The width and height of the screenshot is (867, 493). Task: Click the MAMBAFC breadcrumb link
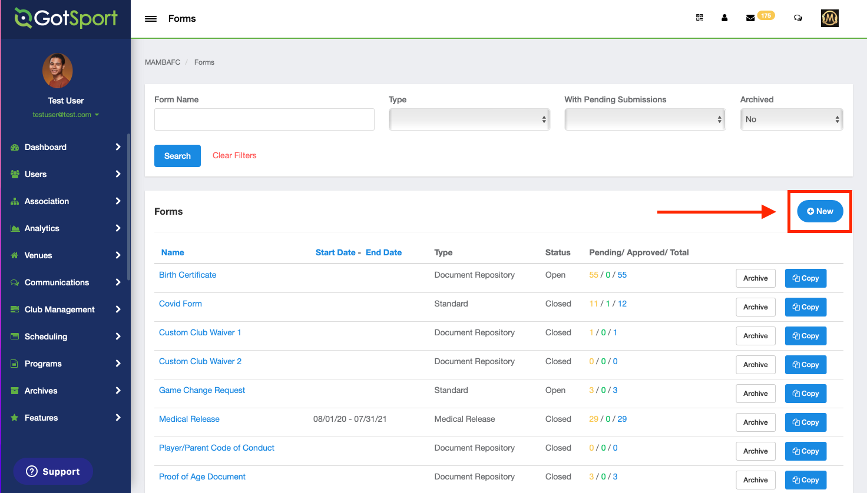(163, 62)
